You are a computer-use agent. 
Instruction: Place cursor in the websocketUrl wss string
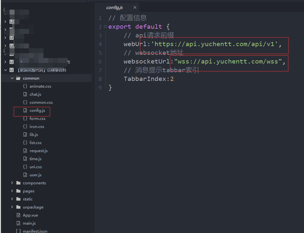pyautogui.click(x=228, y=62)
